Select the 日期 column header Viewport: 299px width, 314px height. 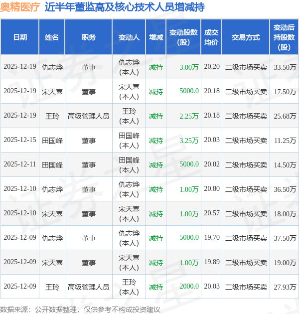(20, 37)
